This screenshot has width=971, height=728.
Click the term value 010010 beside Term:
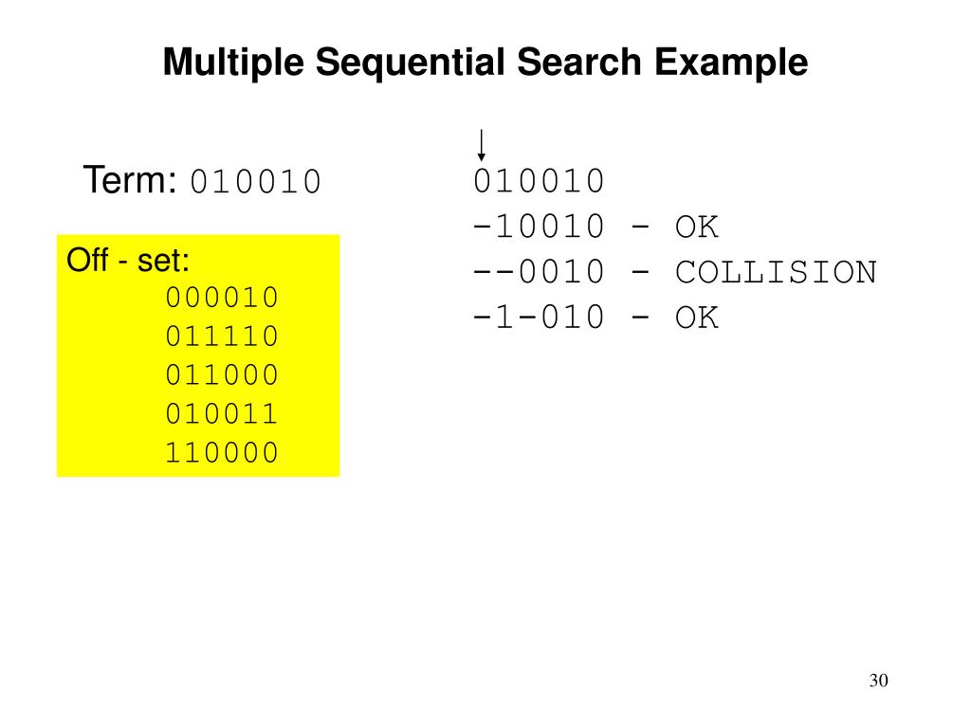click(255, 182)
